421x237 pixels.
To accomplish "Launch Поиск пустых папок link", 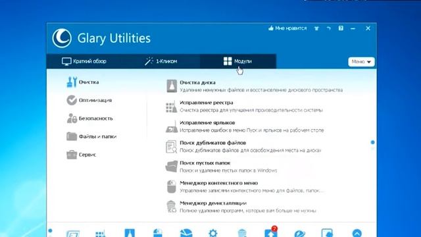I will tap(205, 163).
